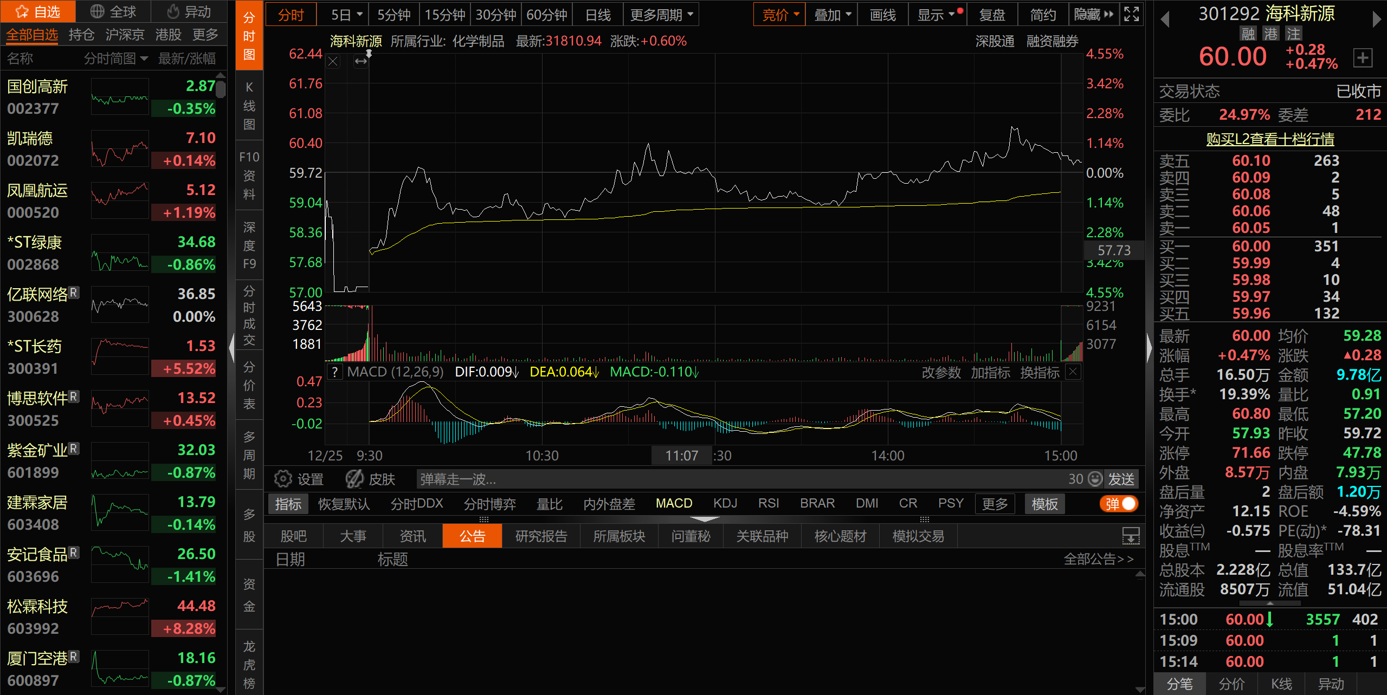Switch to the 研究报告 tab
Viewport: 1387px width, 695px height.
pyautogui.click(x=541, y=536)
